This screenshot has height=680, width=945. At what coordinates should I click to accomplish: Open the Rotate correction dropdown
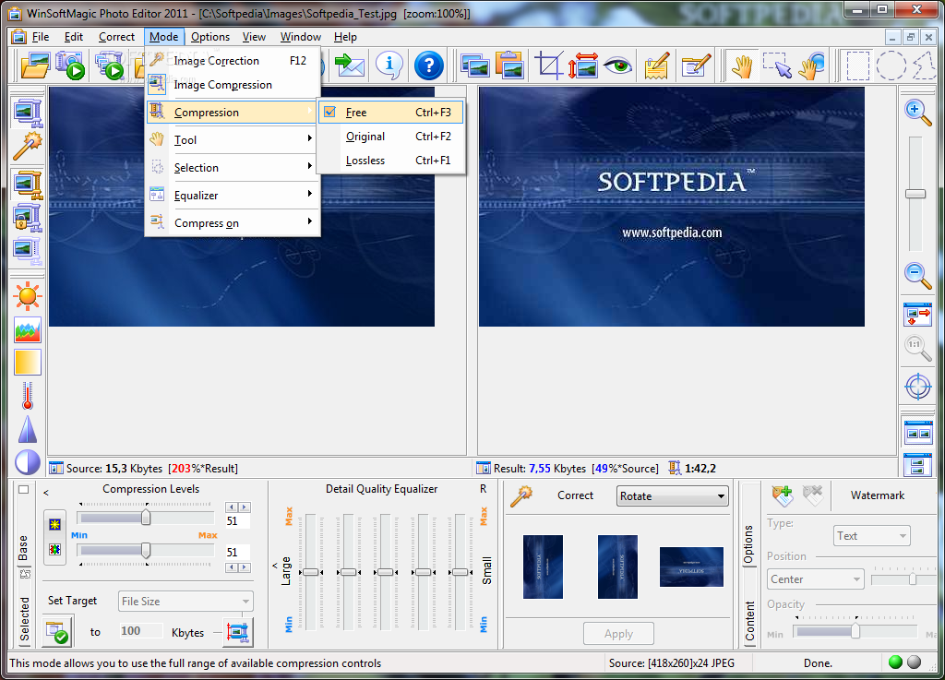click(x=672, y=496)
